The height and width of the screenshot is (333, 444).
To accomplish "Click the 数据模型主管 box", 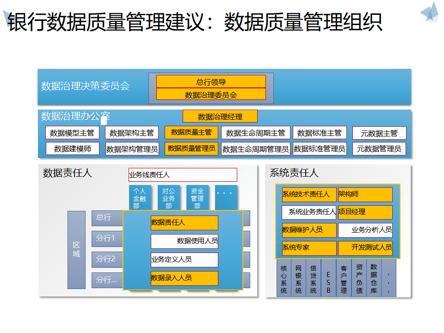I will (72, 133).
